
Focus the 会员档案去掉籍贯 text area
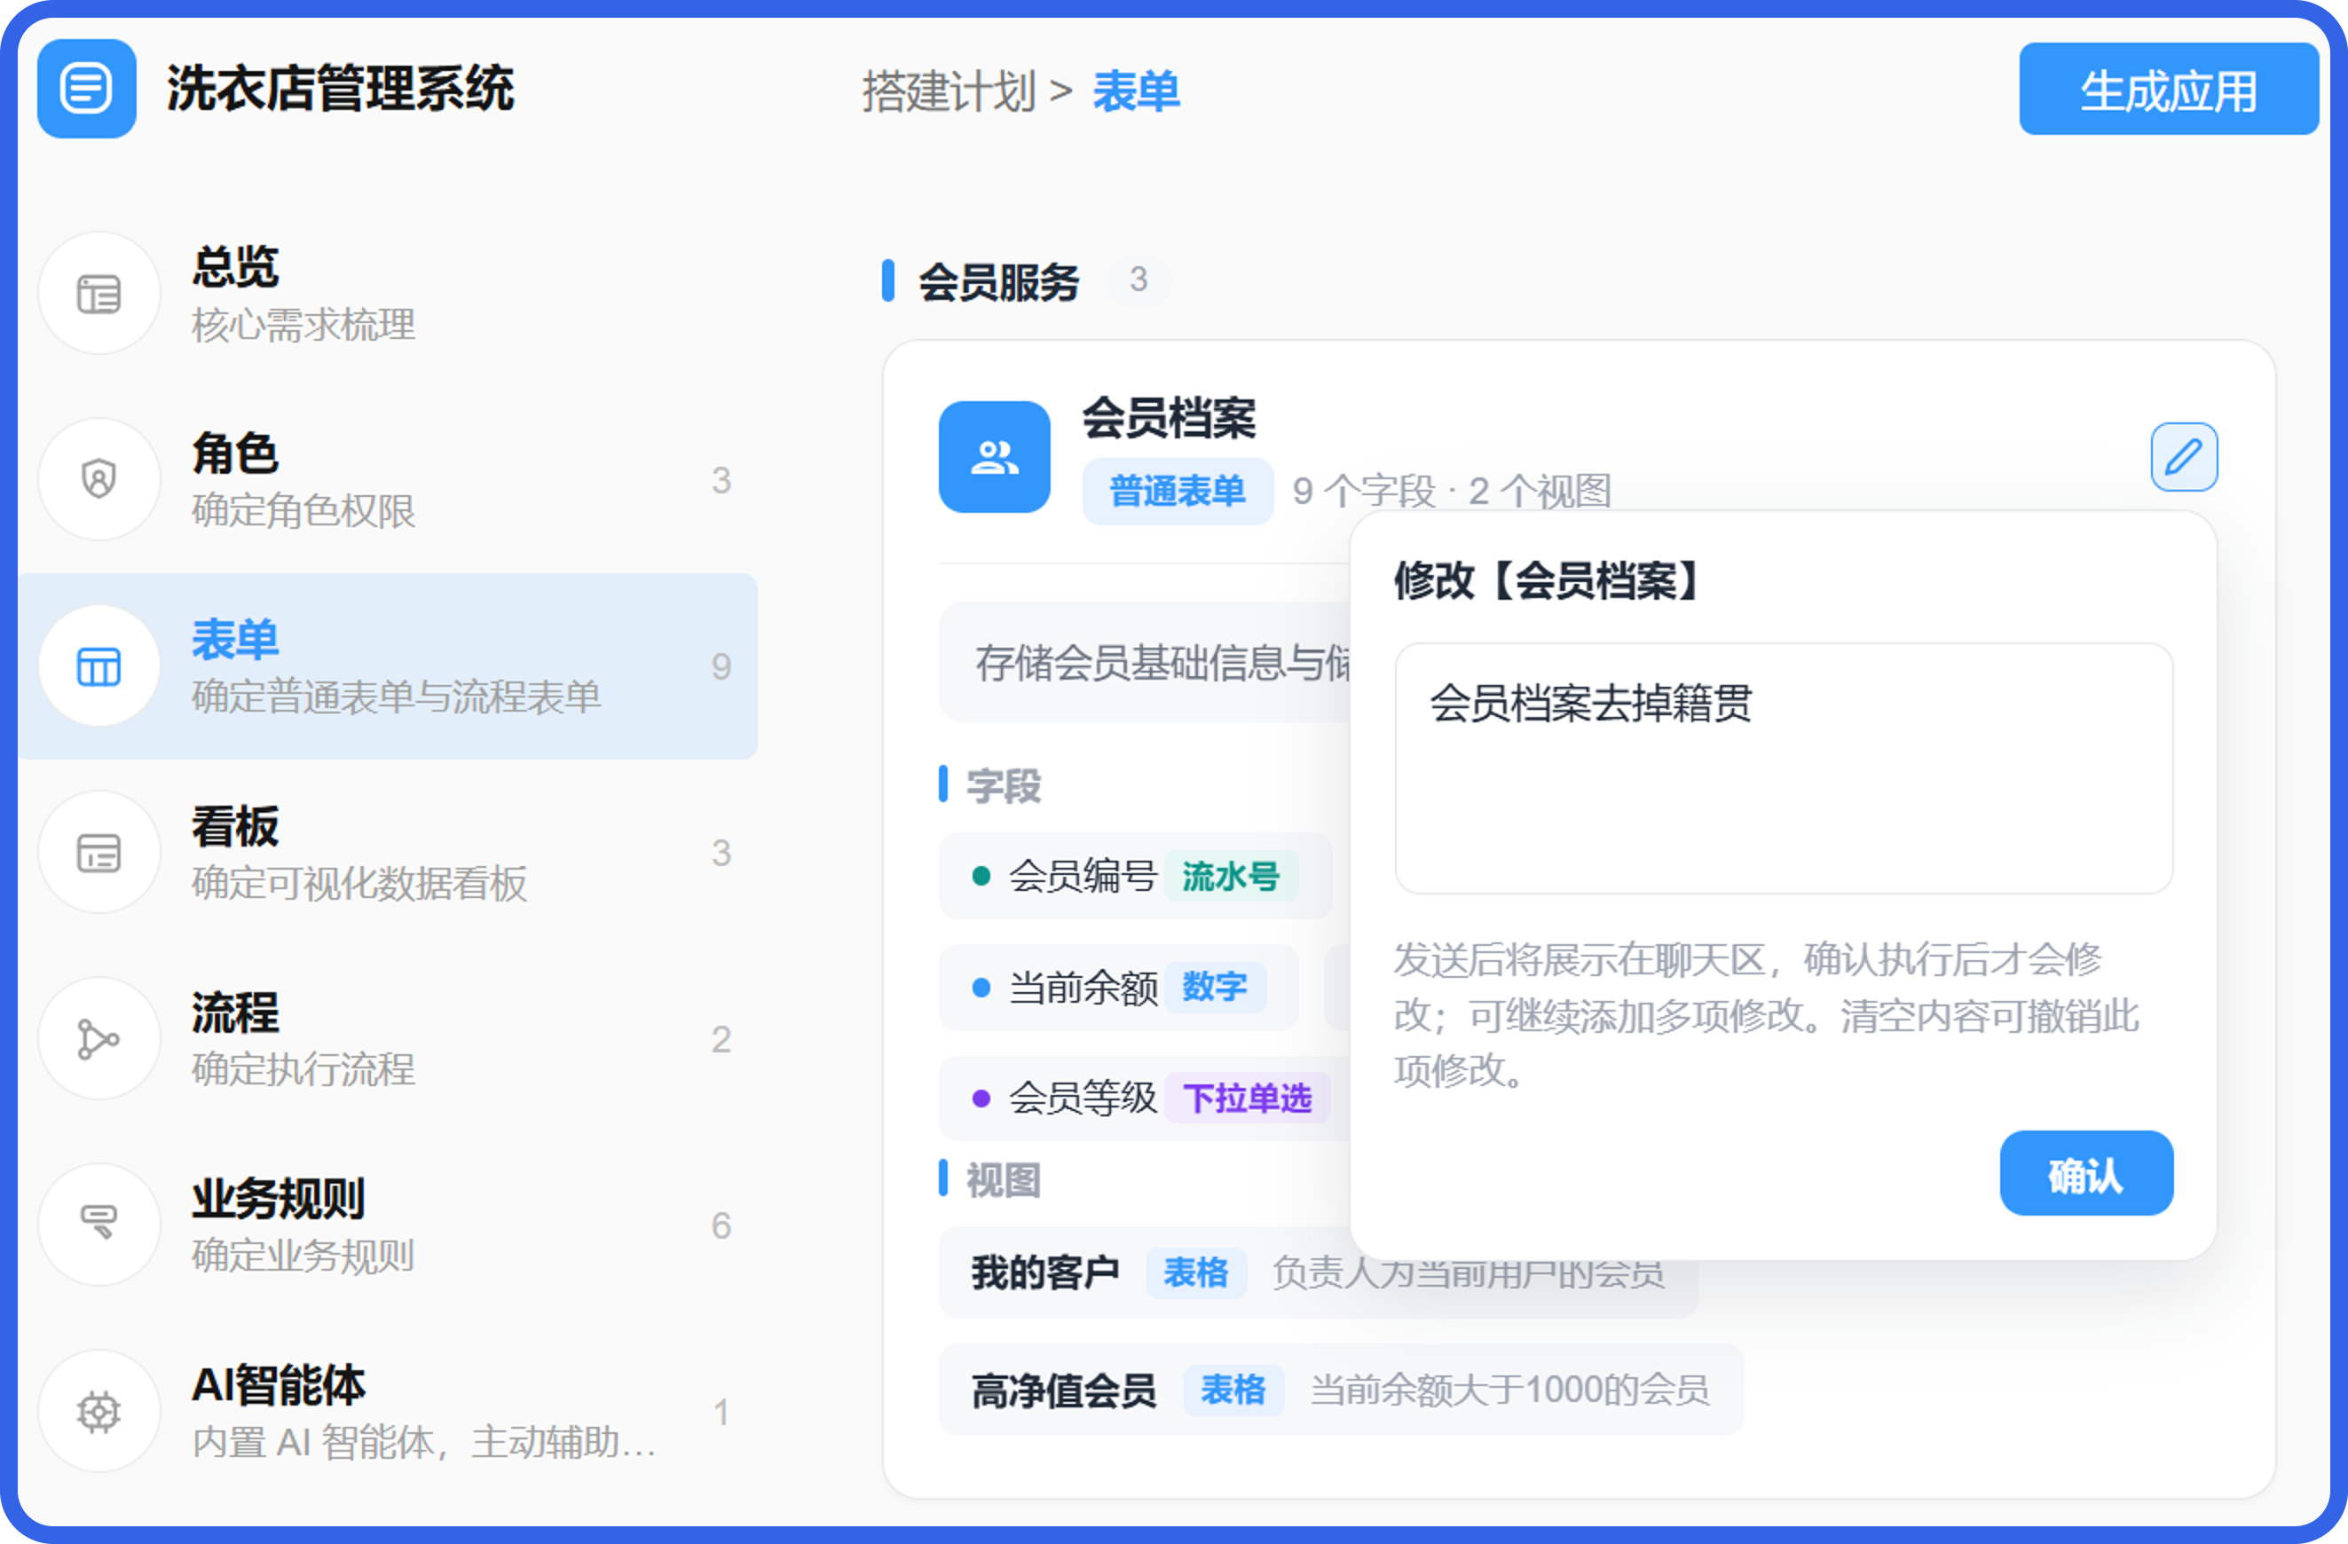pyautogui.click(x=1784, y=768)
